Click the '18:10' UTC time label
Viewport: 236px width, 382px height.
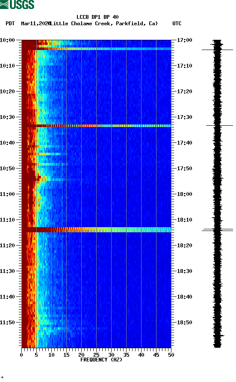185,220
